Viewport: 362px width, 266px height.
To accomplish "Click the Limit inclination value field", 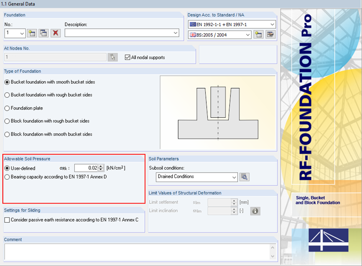I will (x=220, y=211).
